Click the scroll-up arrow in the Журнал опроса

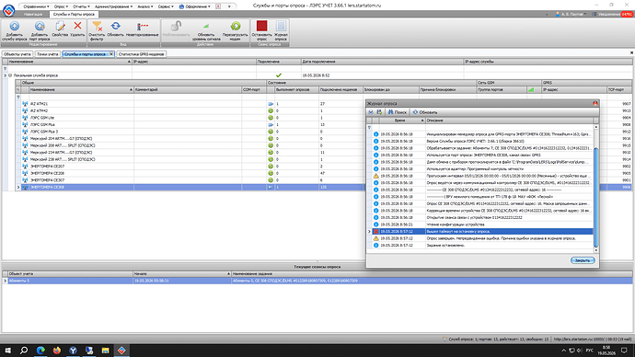(595, 127)
